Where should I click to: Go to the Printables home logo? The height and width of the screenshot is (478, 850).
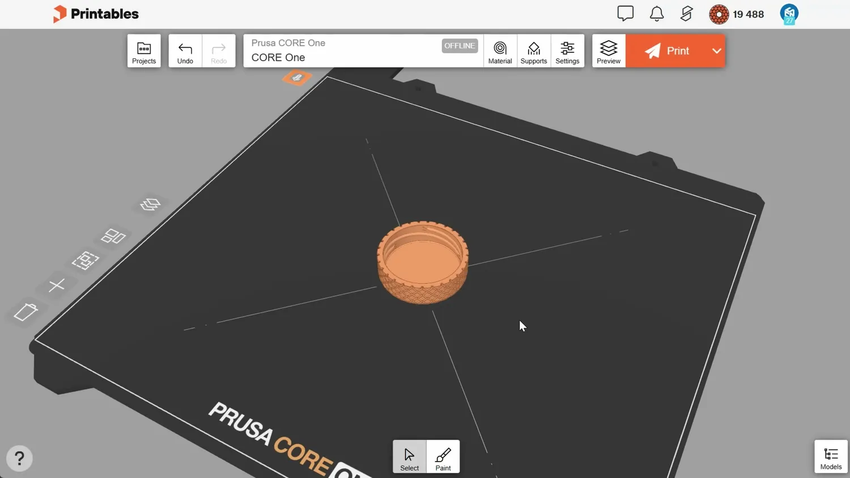pos(96,14)
